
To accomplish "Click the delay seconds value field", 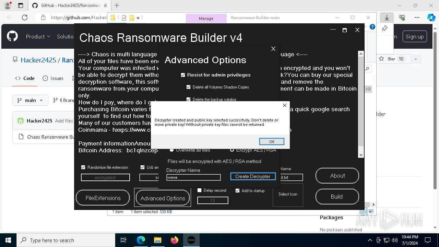I will point(213,200).
